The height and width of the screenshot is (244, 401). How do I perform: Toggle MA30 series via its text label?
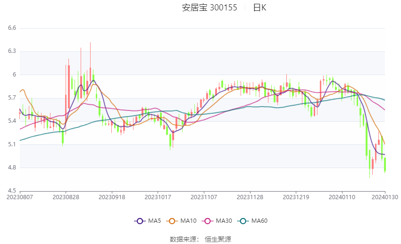click(224, 221)
